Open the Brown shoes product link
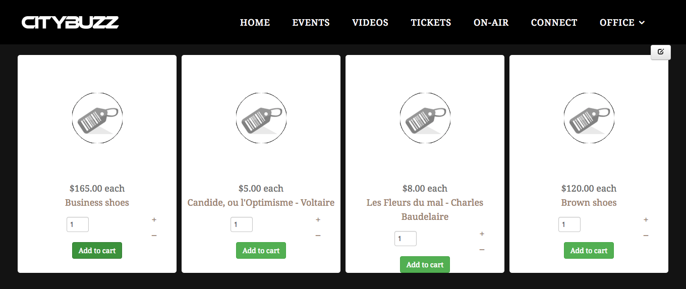 pos(589,203)
